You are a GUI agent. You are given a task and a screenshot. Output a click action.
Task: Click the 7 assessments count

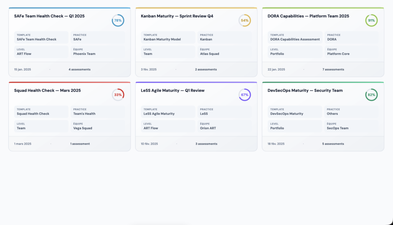tap(333, 69)
